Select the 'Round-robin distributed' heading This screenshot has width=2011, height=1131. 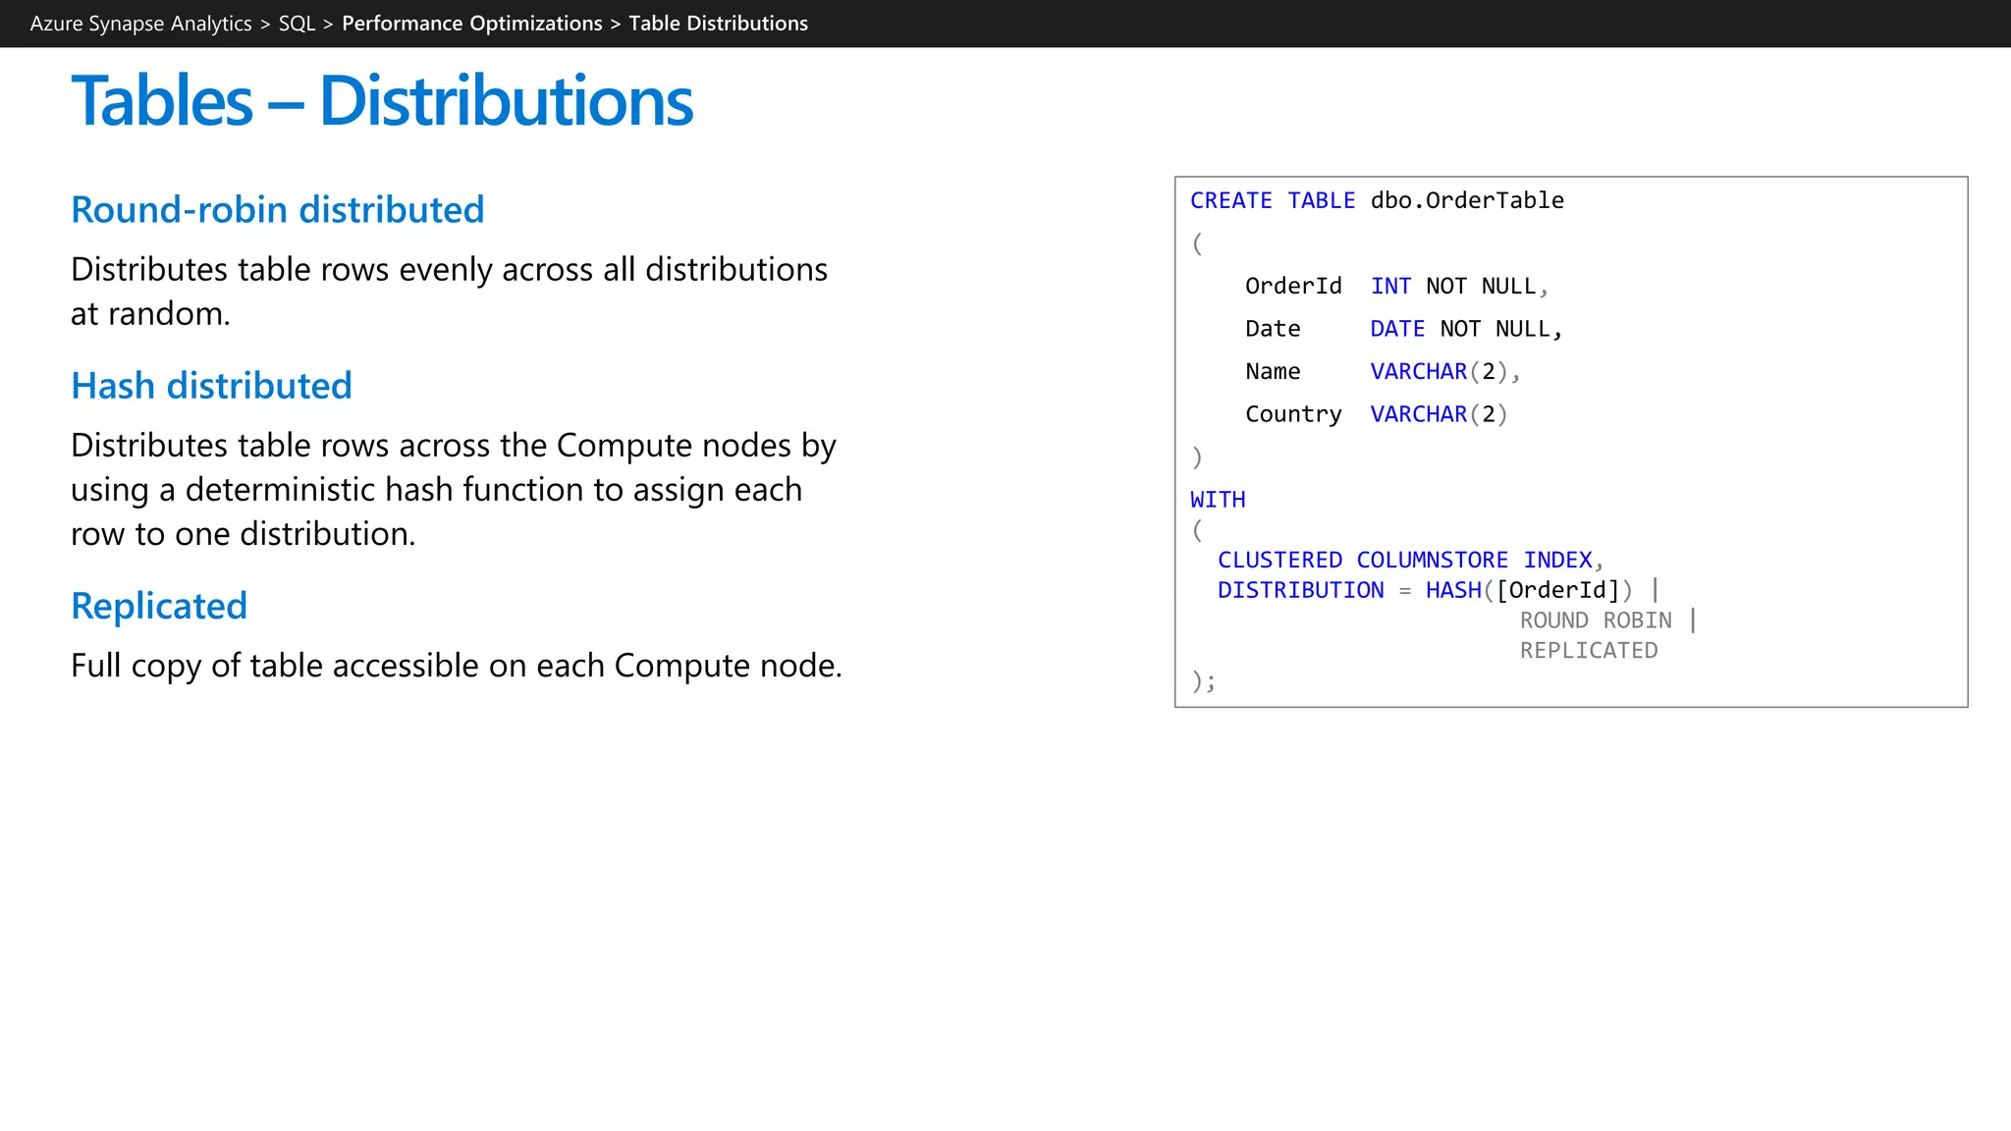point(278,209)
